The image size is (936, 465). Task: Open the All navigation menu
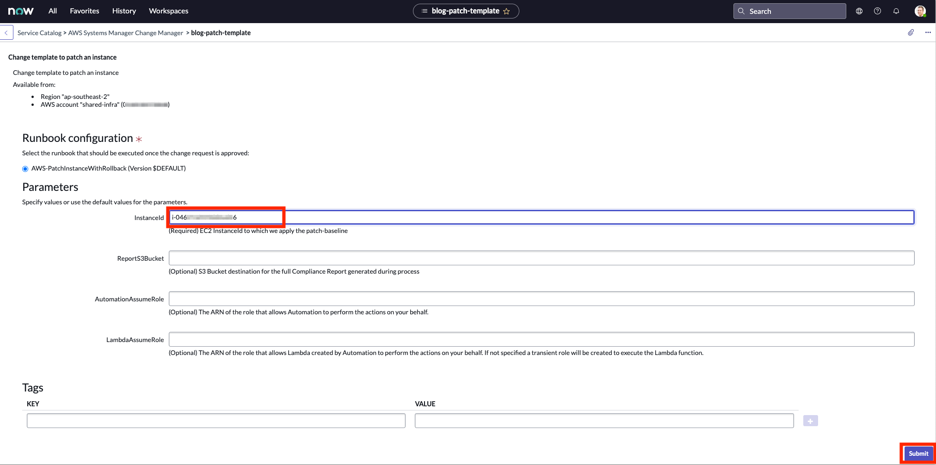(x=52, y=11)
